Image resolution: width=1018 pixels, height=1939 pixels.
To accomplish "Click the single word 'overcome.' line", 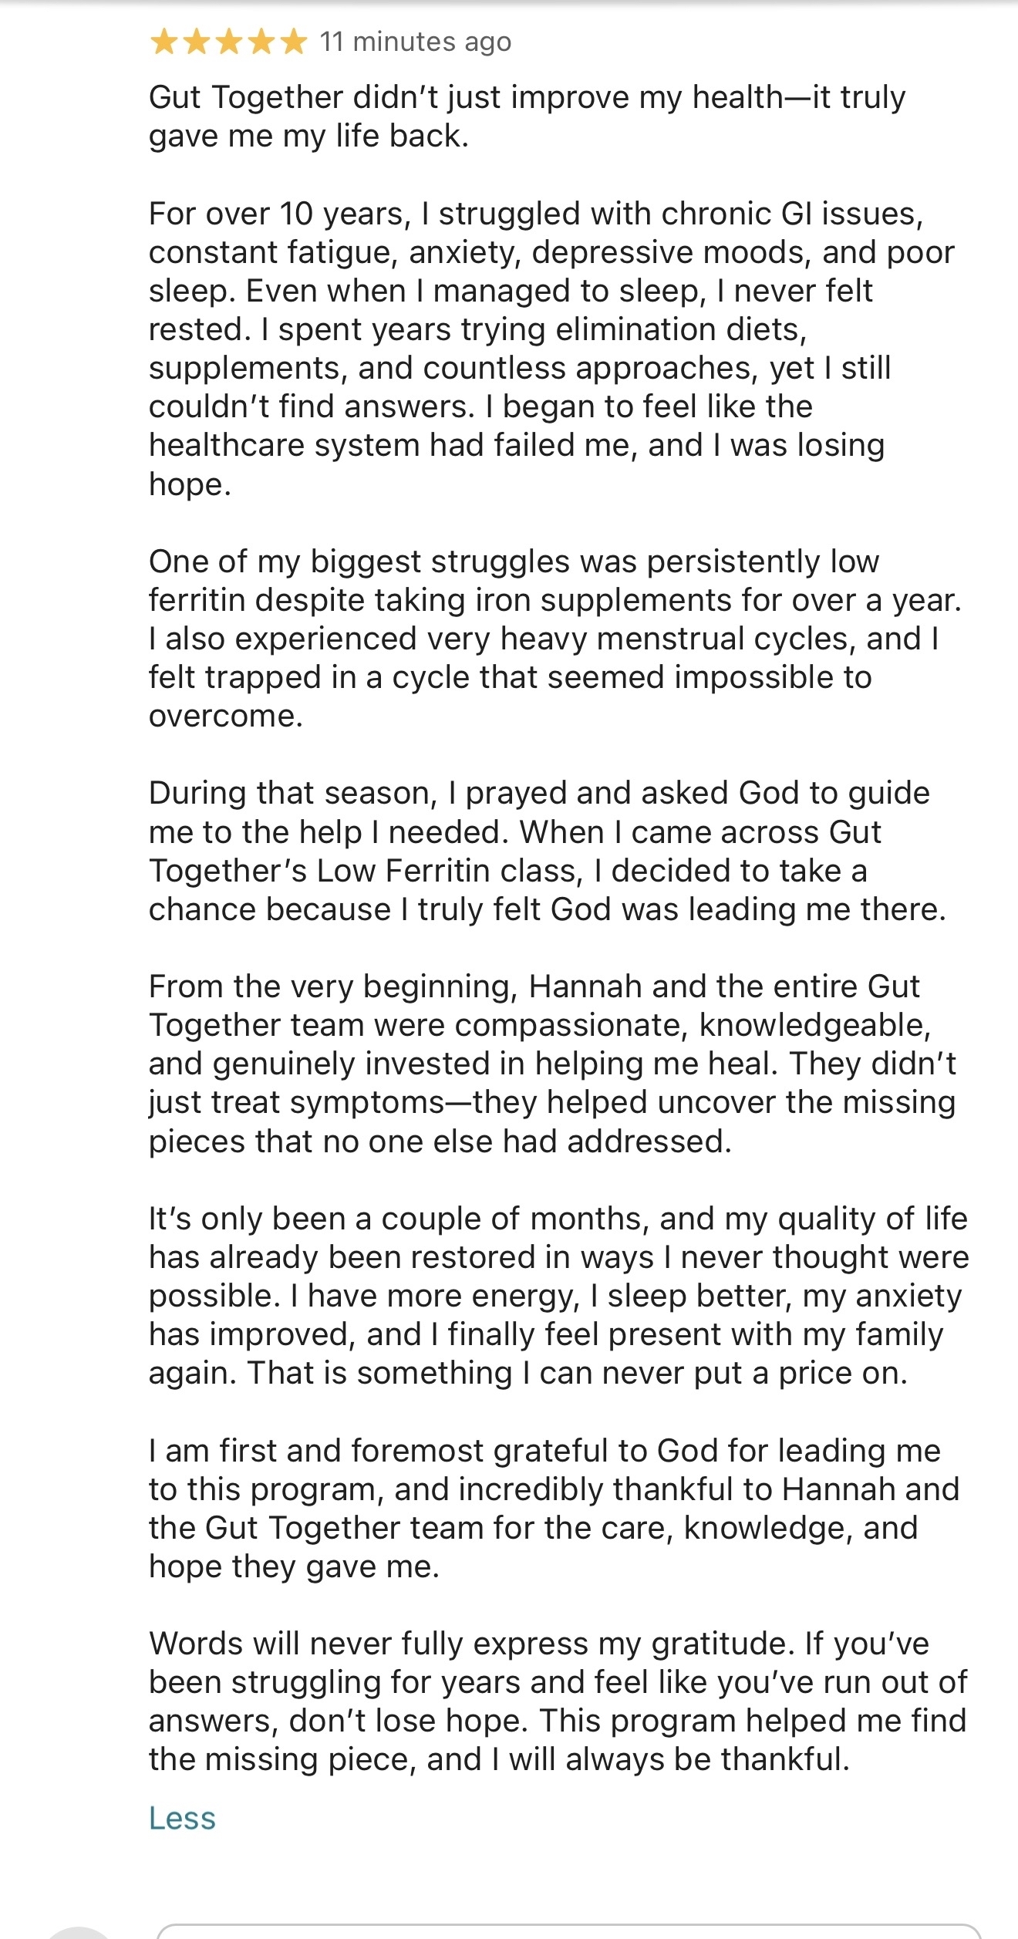I will pos(226,717).
